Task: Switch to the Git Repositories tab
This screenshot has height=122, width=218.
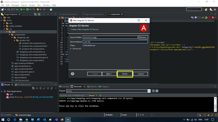Action: (x=23, y=85)
